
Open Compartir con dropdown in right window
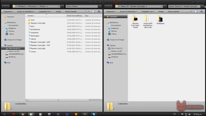[x=147, y=12]
